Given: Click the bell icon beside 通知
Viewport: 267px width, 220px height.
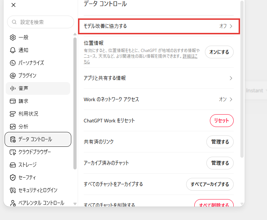Looking at the screenshot, I should [x=13, y=50].
